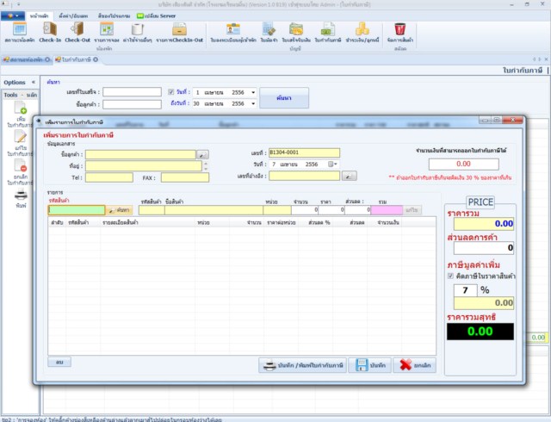
Task: Click the delete row button below table
Action: point(59,362)
